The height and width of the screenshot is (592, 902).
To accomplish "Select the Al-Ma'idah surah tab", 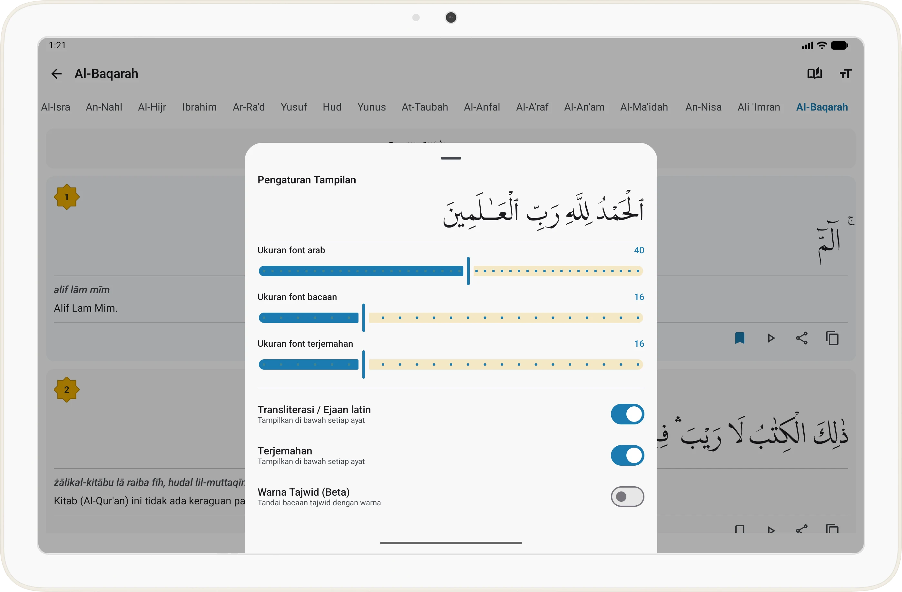I will tap(644, 107).
